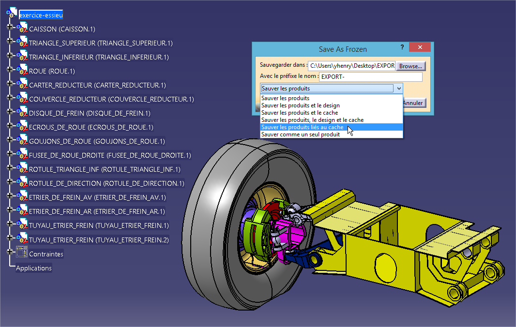Expand the CAISSON tree node
Viewport: 516px width, 327px height.
click(10, 27)
